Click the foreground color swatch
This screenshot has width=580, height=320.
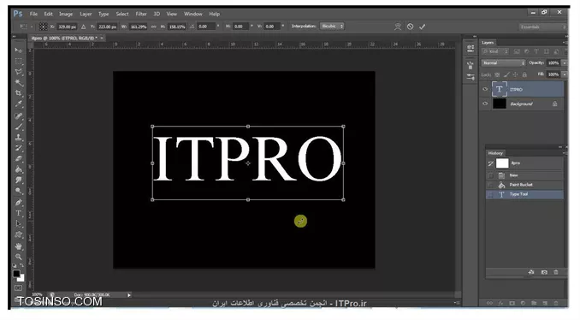click(x=16, y=274)
